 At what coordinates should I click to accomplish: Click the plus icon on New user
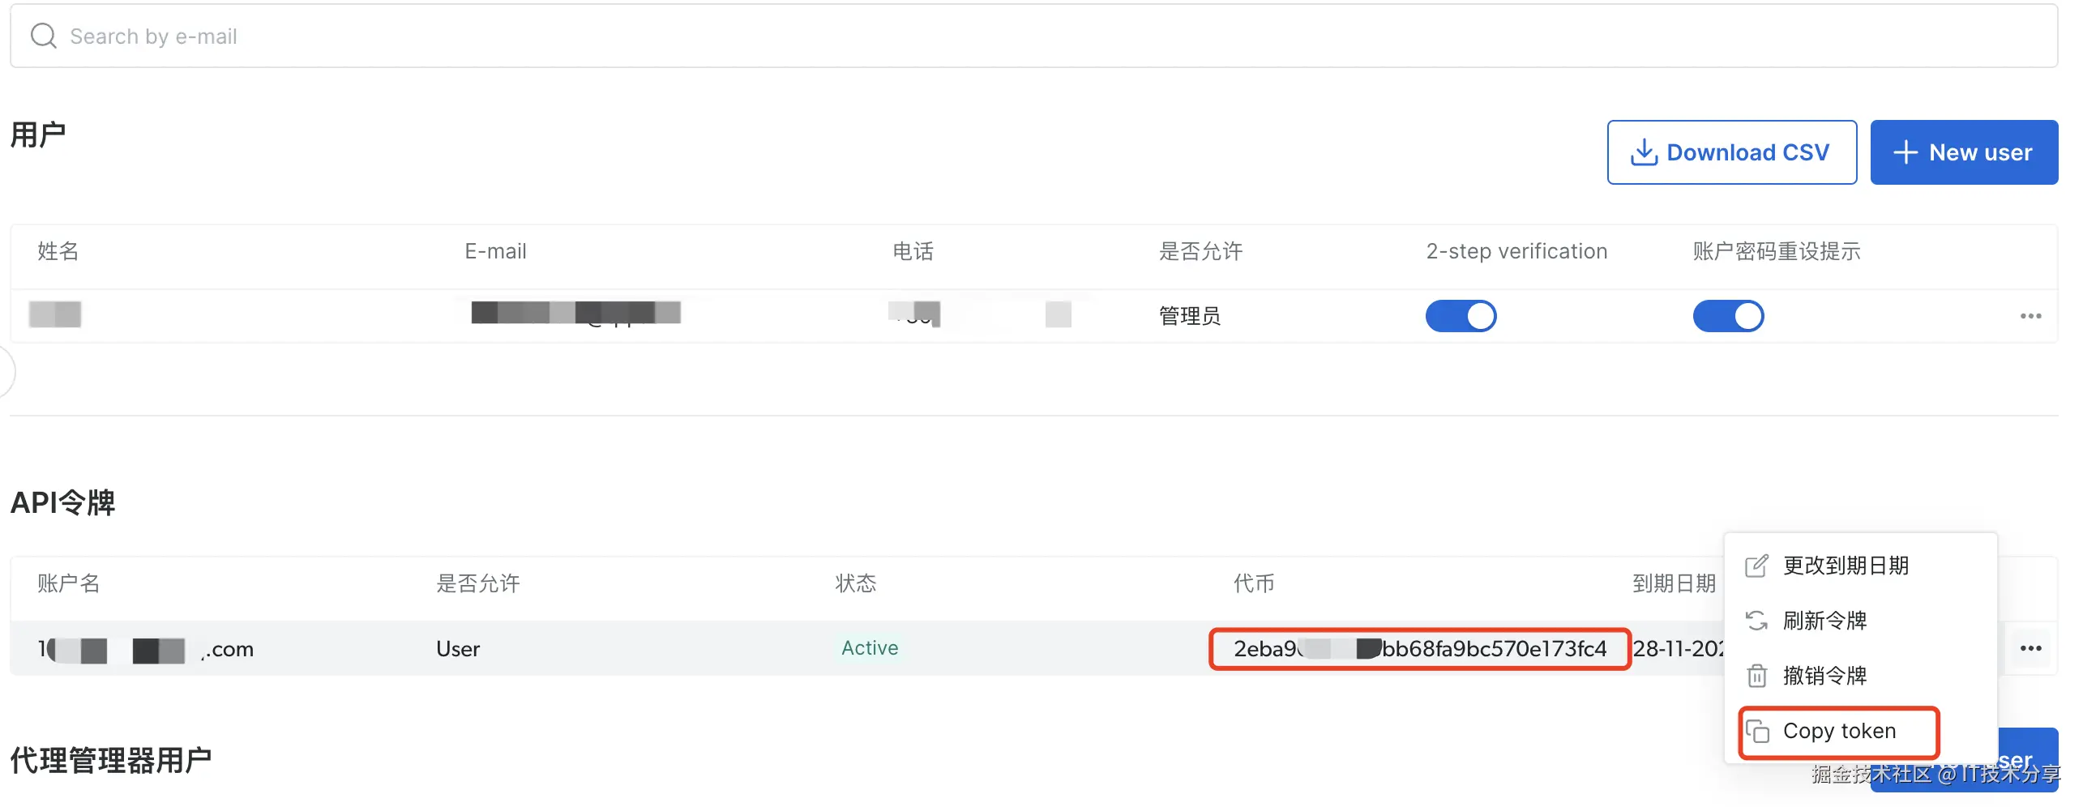click(x=1905, y=152)
